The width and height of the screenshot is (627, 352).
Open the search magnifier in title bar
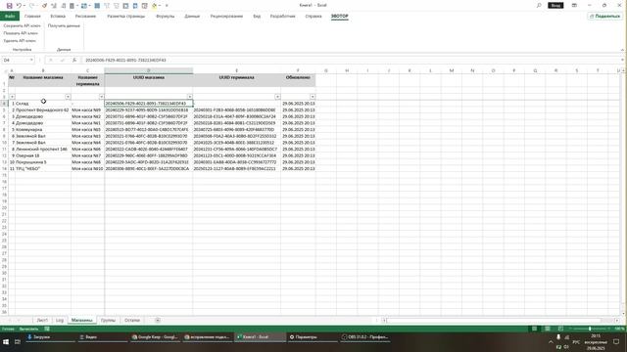[539, 5]
